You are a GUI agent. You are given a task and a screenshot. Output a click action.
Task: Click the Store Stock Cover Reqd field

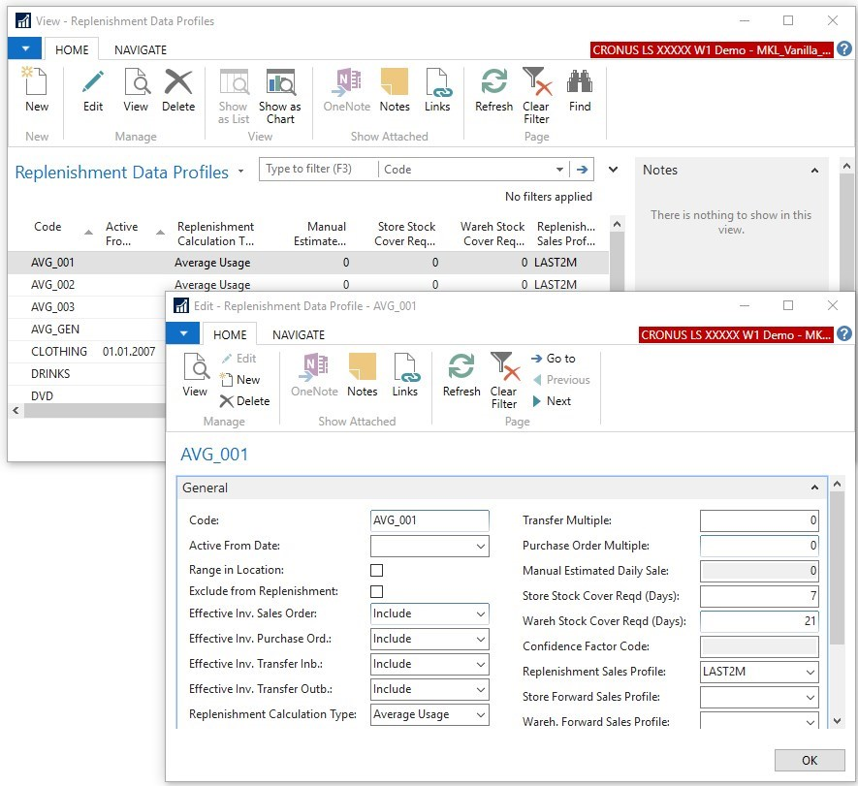759,596
